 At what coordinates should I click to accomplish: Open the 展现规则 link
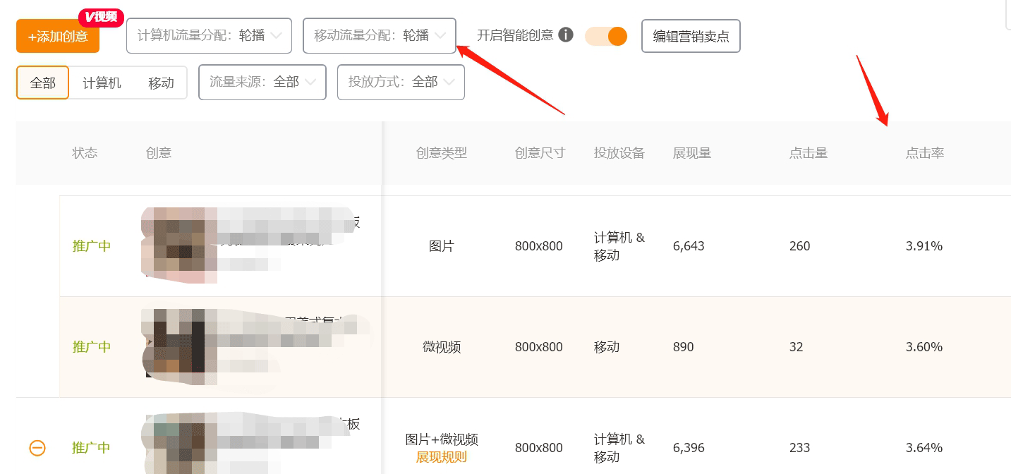point(441,457)
